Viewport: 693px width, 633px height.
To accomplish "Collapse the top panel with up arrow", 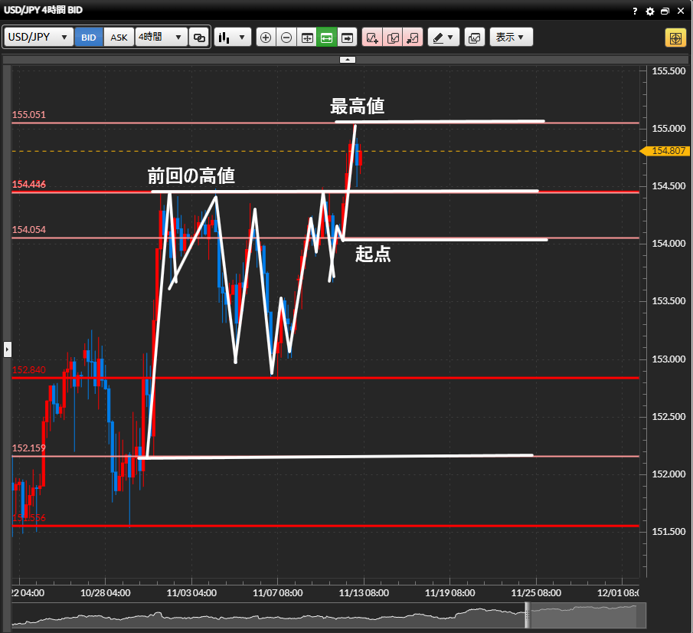I will click(347, 59).
